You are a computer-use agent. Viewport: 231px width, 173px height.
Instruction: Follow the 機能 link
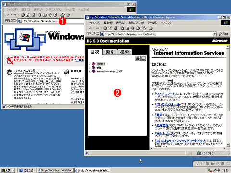pos(160,115)
